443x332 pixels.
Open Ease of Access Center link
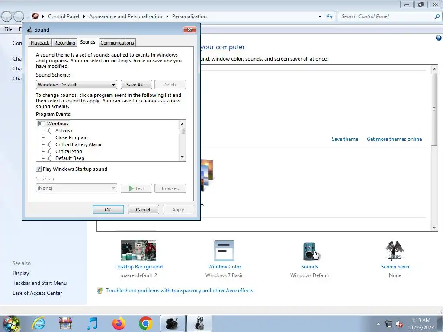pyautogui.click(x=37, y=293)
